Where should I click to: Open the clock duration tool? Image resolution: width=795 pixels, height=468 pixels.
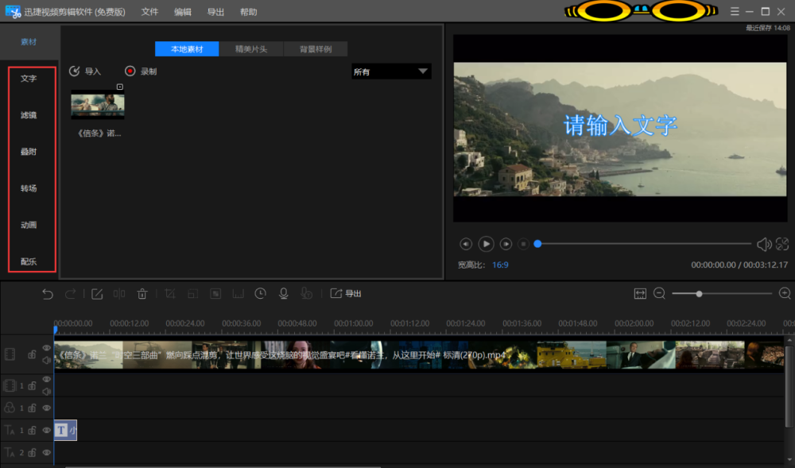tap(261, 294)
